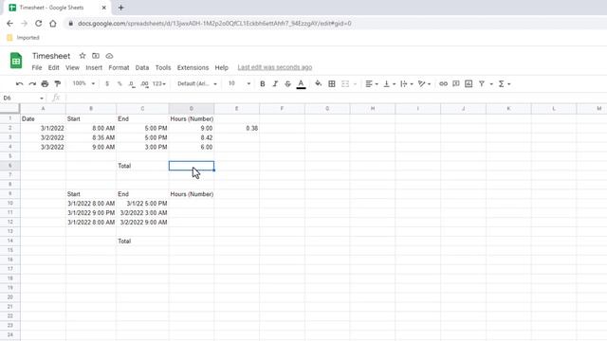Open the text wrapping dropdown
Image resolution: width=607 pixels, height=341 pixels.
pyautogui.click(x=407, y=84)
